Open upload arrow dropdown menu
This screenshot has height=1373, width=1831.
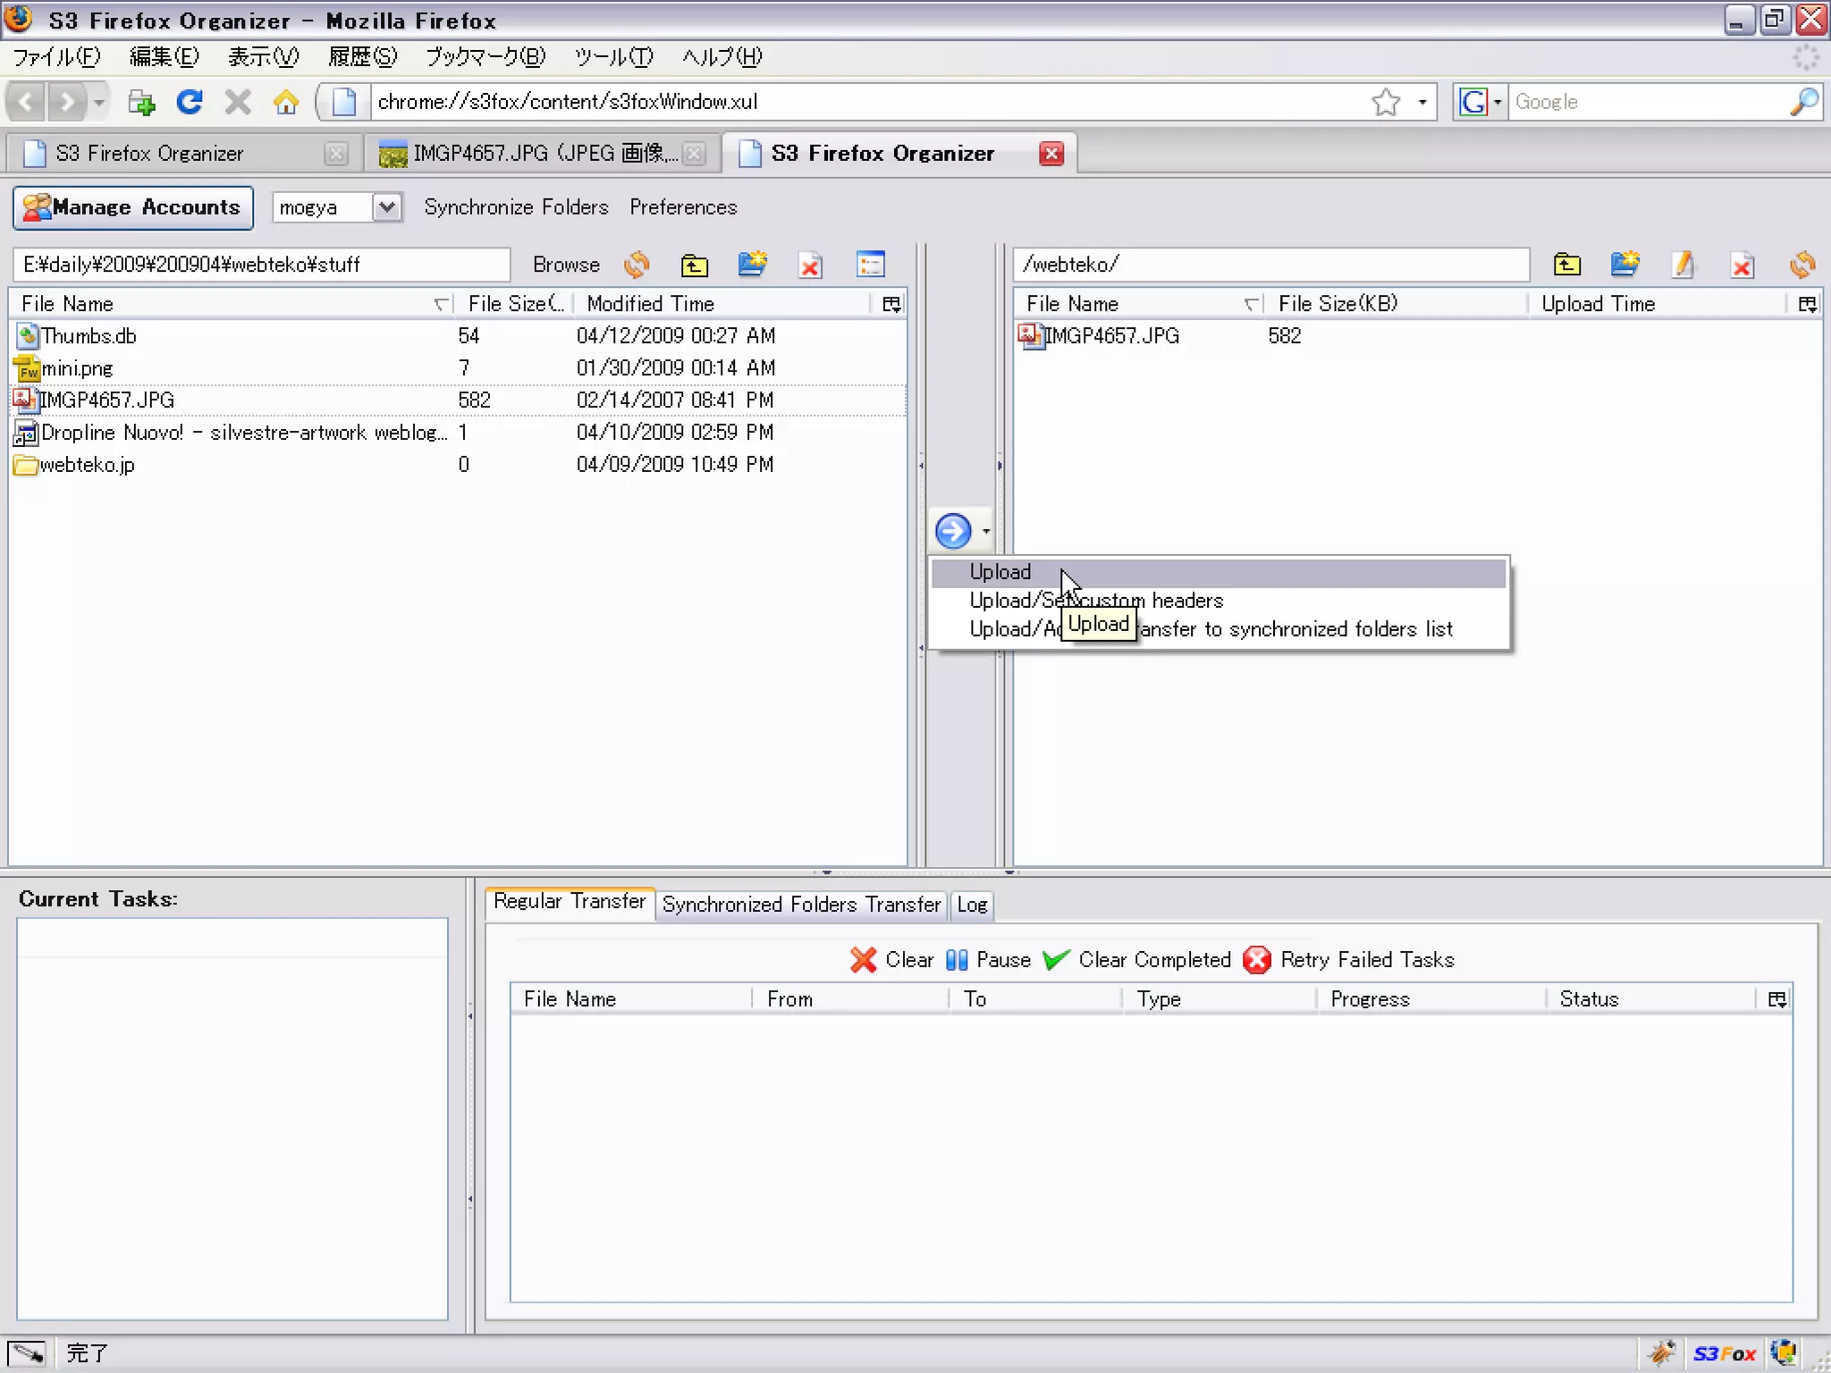click(x=986, y=531)
